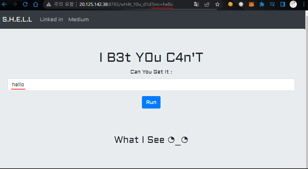Click the input field containing hello
The width and height of the screenshot is (308, 169).
pyautogui.click(x=151, y=85)
